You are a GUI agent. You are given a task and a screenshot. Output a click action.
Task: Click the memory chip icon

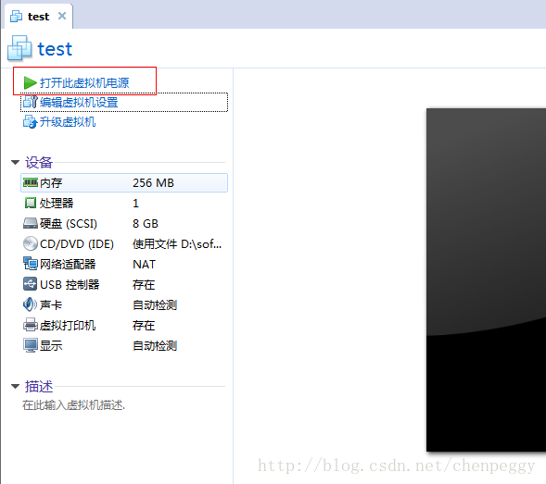pos(31,182)
